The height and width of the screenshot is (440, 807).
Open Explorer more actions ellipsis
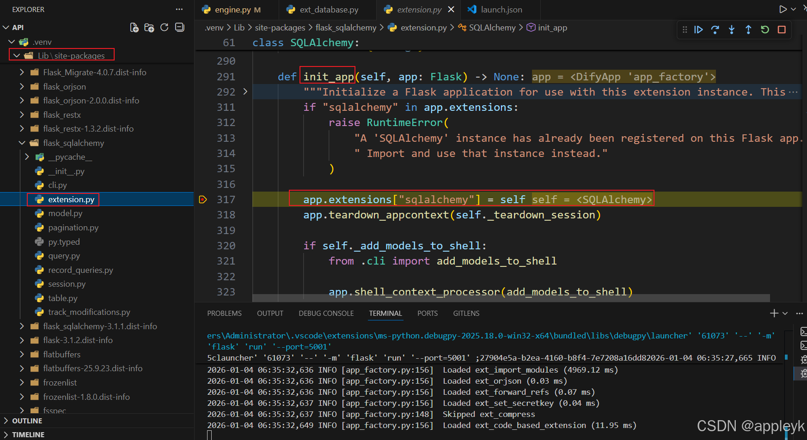click(179, 9)
